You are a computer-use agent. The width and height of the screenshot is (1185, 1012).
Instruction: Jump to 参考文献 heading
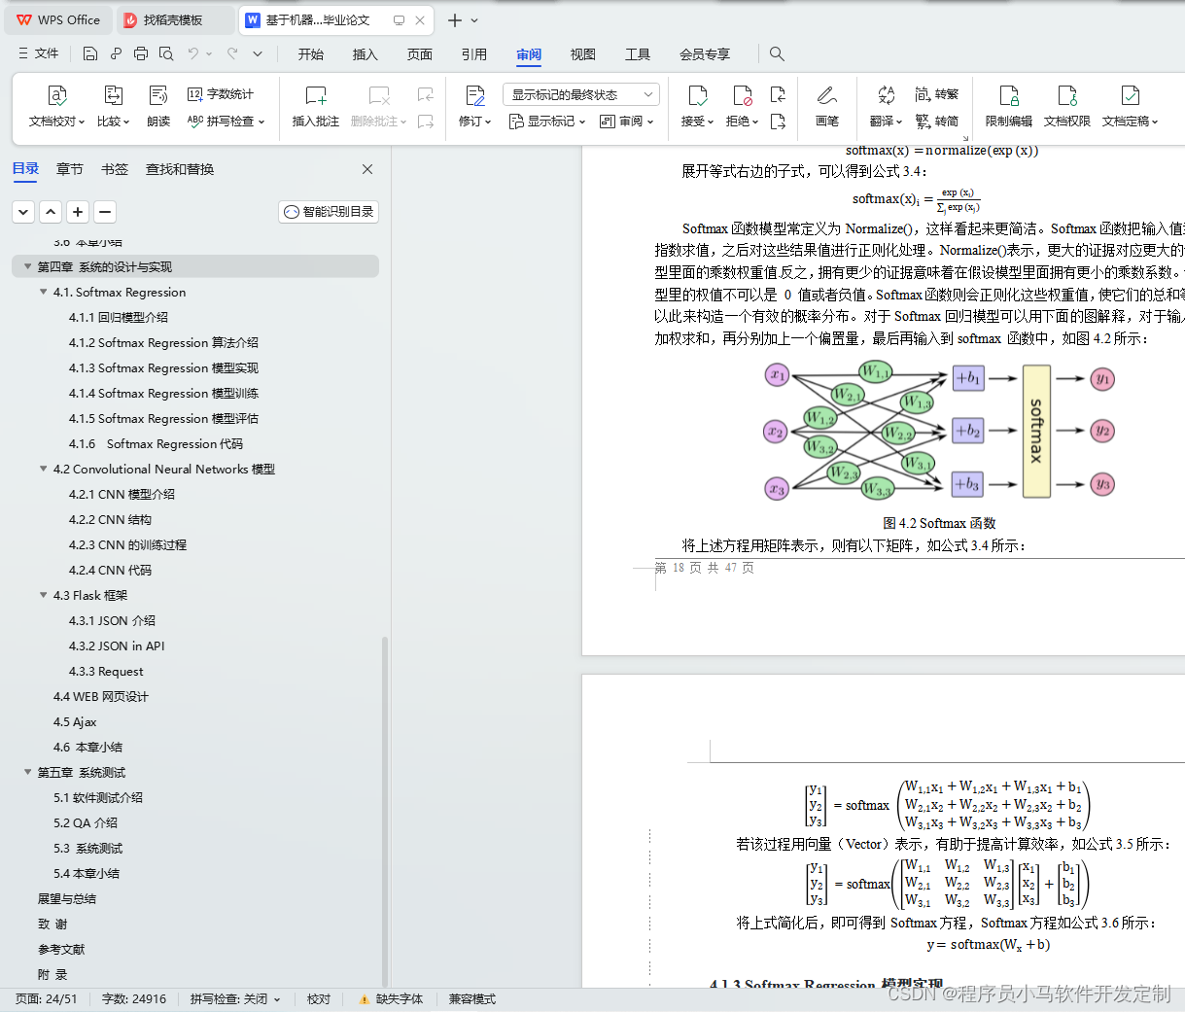(61, 950)
